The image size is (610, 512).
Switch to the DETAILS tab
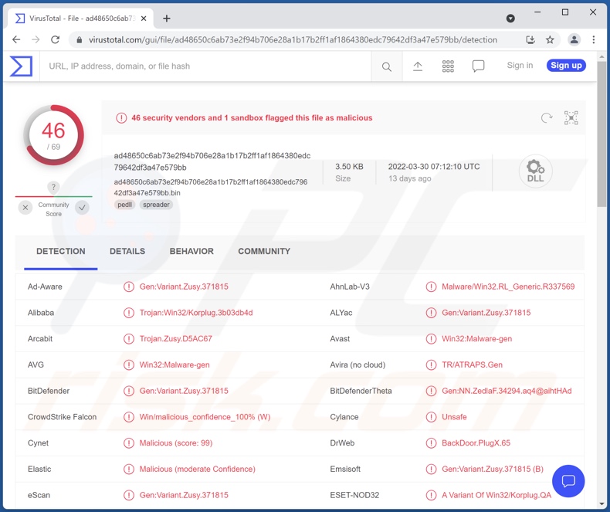pos(127,252)
